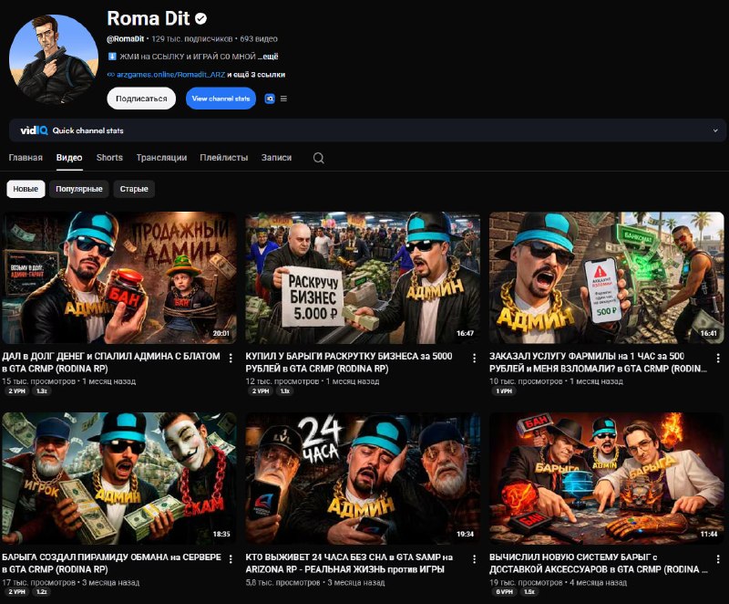Expand the vidIQ Quick channel stats chevron

click(715, 130)
